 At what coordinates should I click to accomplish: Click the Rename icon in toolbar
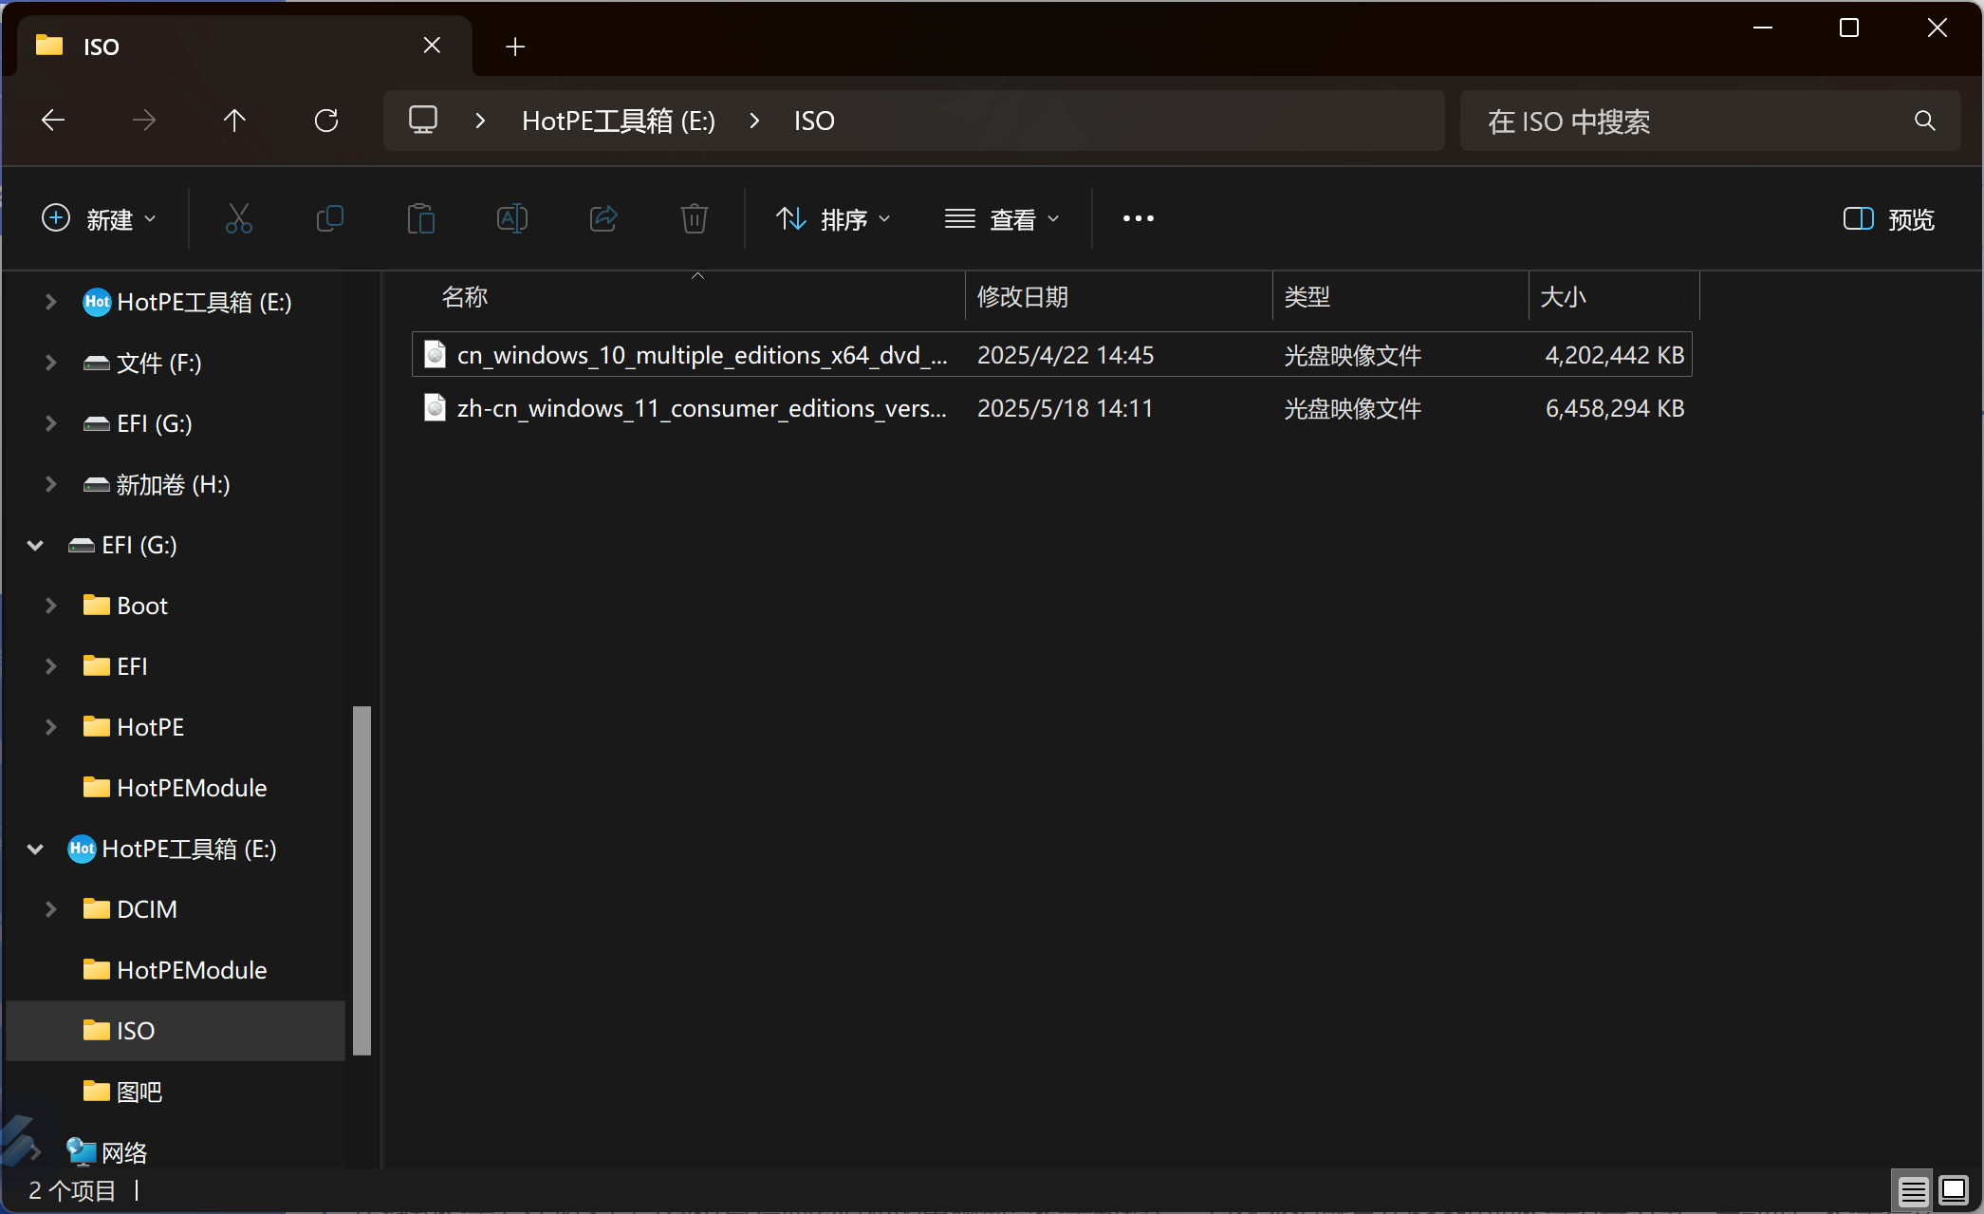(512, 219)
